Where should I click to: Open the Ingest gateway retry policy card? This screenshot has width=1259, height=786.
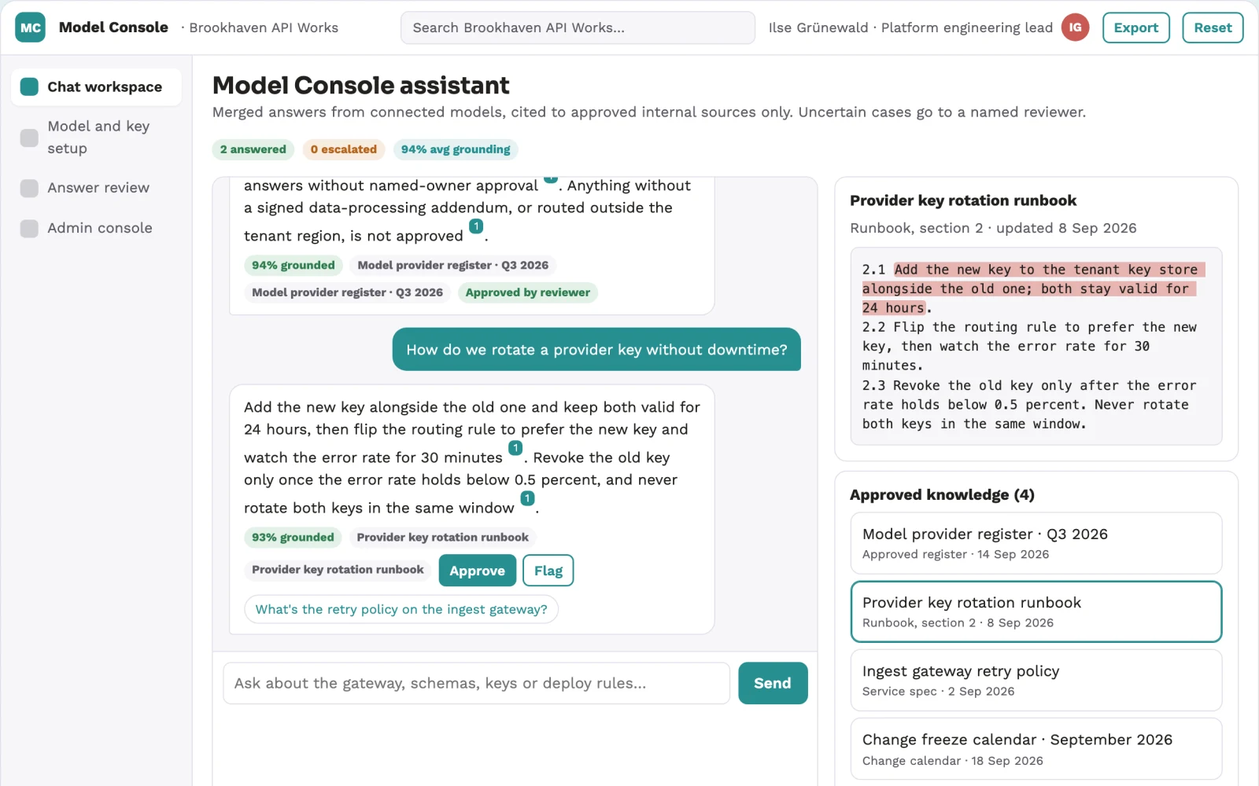point(1036,680)
